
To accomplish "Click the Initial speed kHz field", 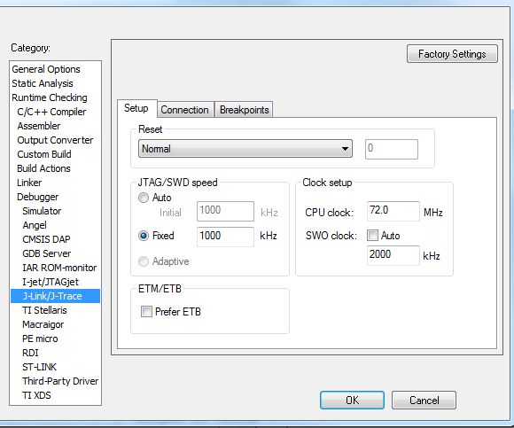I will click(225, 211).
